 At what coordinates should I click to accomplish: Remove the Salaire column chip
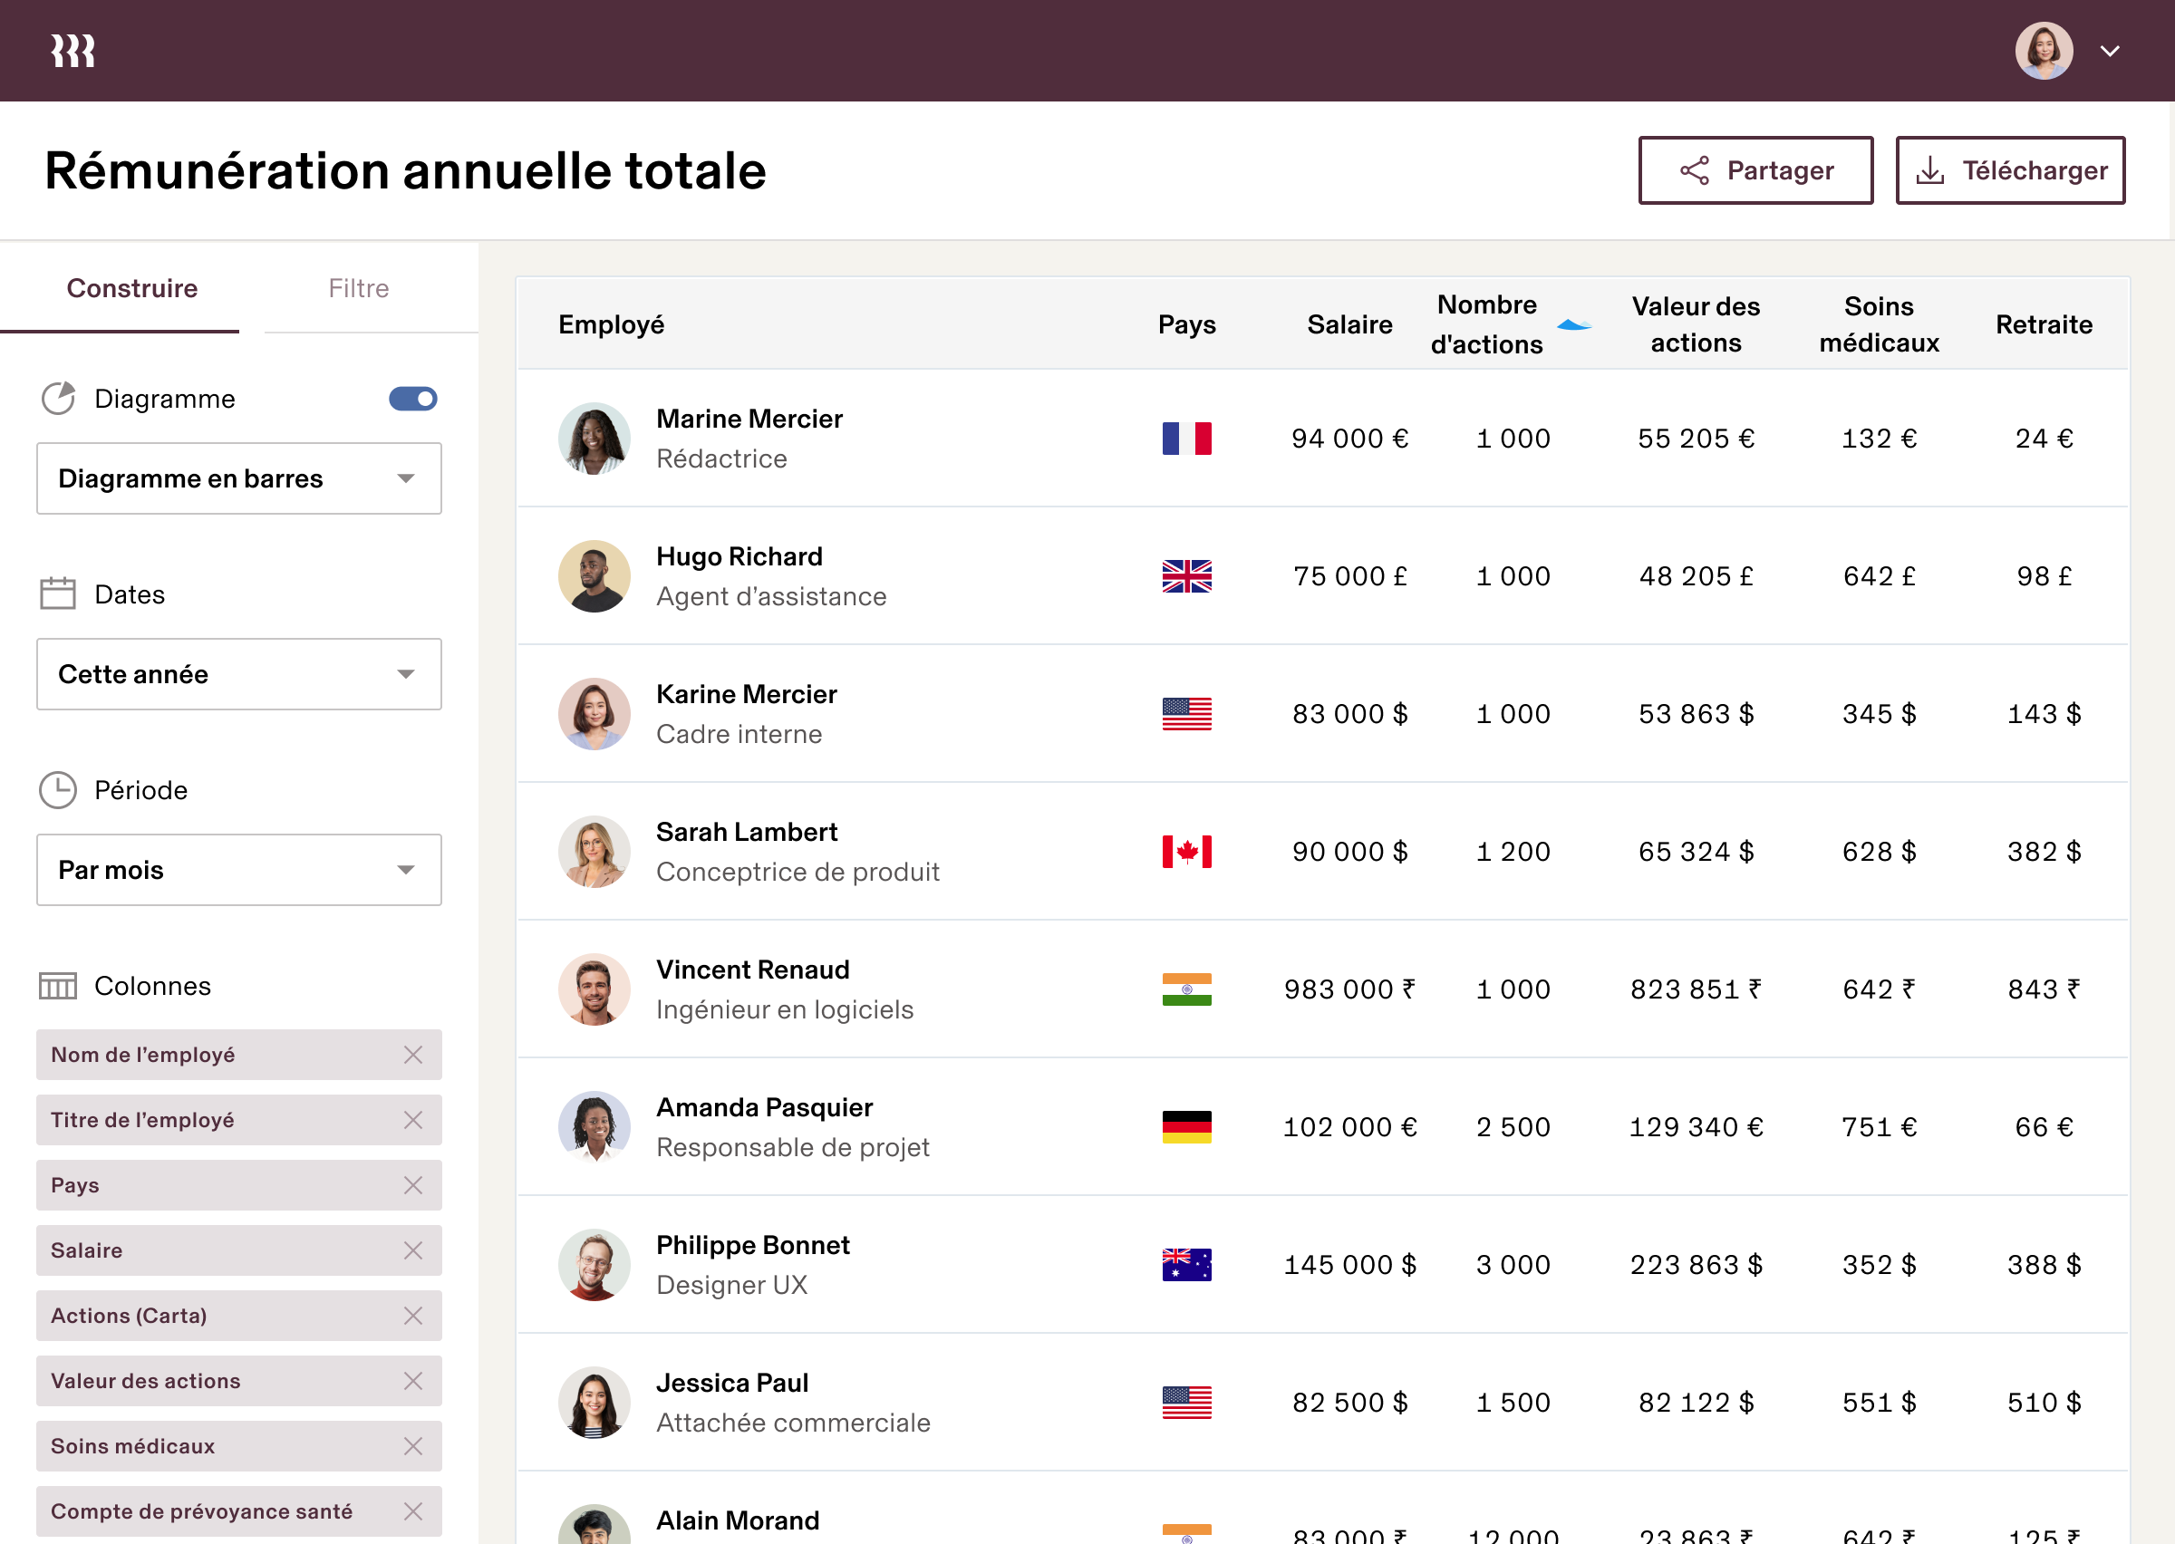click(x=412, y=1250)
